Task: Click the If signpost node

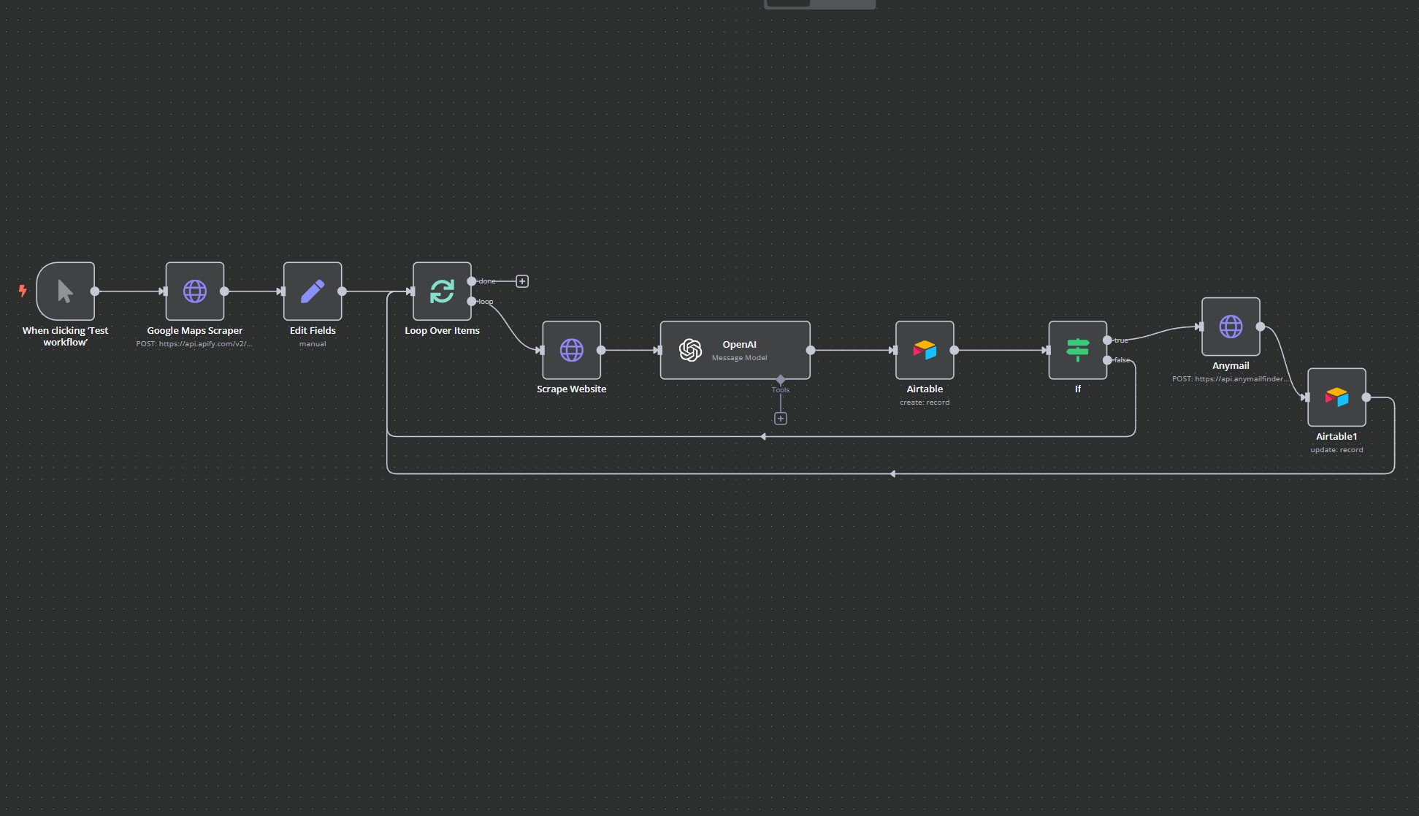Action: 1077,350
